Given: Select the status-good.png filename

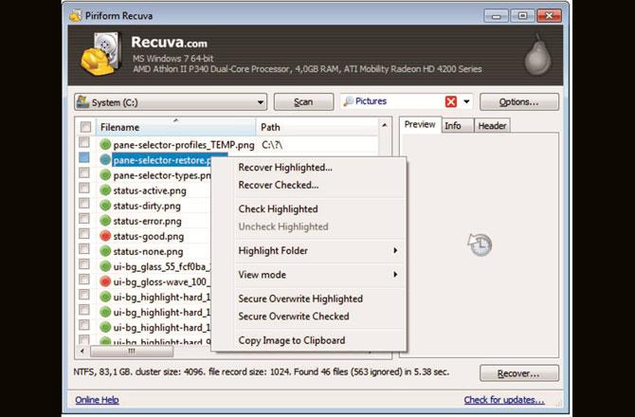Looking at the screenshot, I should click(149, 236).
